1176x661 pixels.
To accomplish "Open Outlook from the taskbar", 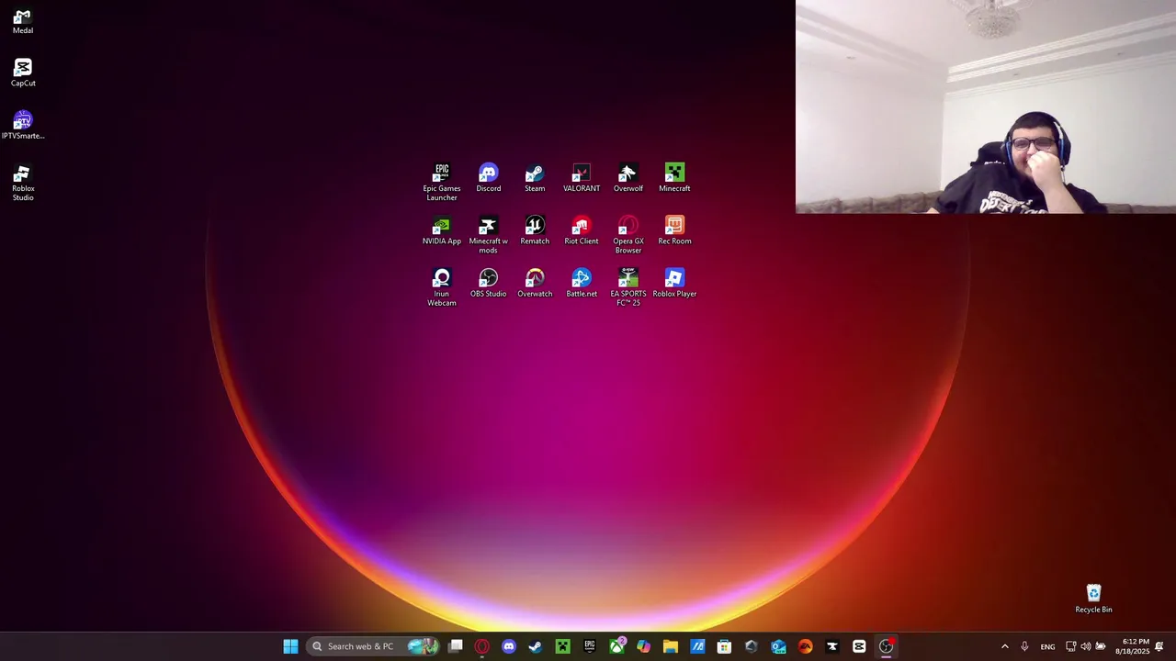I will click(778, 646).
